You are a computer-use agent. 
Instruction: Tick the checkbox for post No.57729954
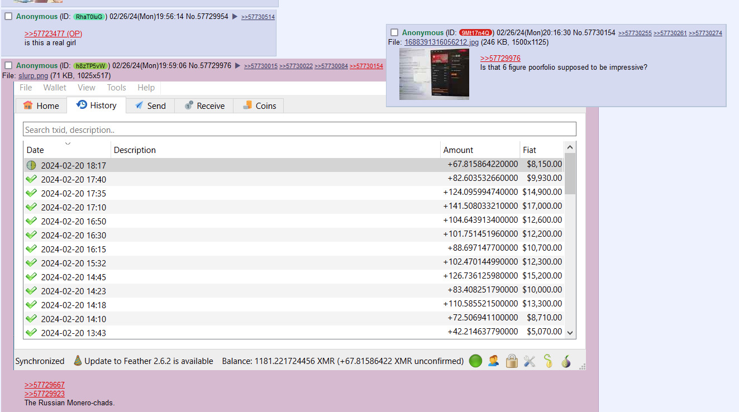point(8,17)
